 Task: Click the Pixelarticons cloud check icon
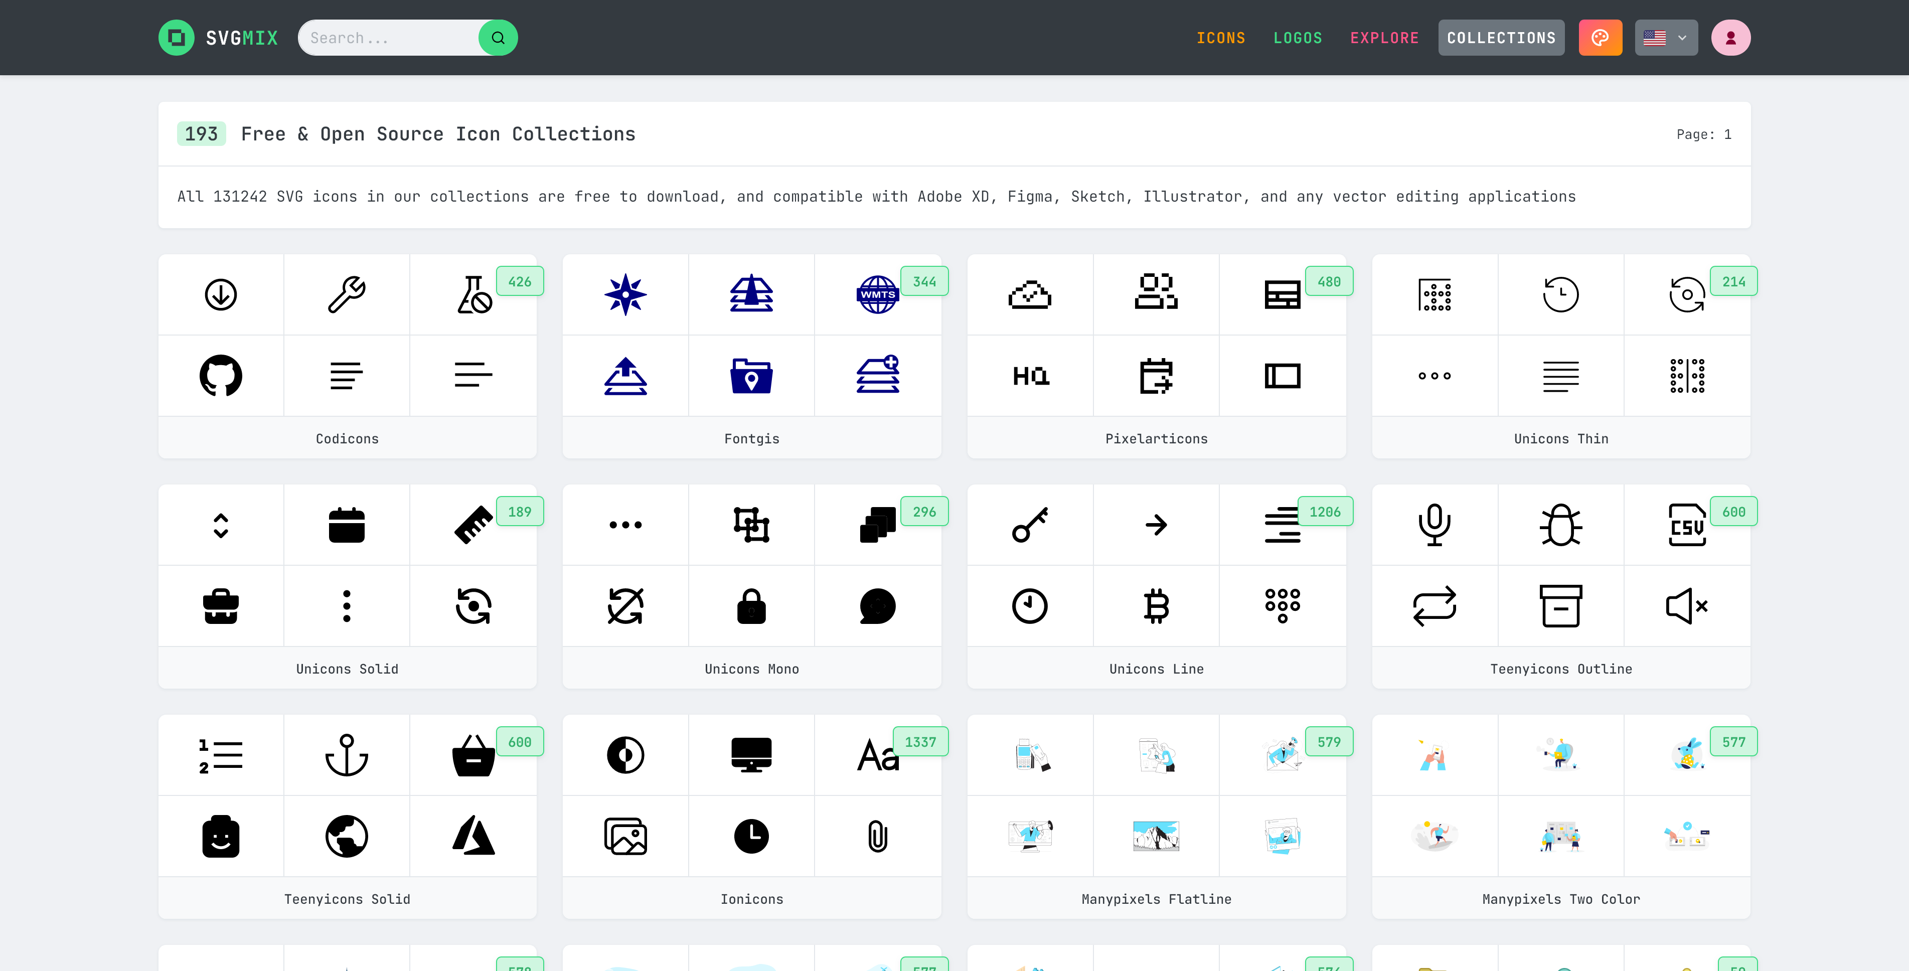(x=1030, y=295)
